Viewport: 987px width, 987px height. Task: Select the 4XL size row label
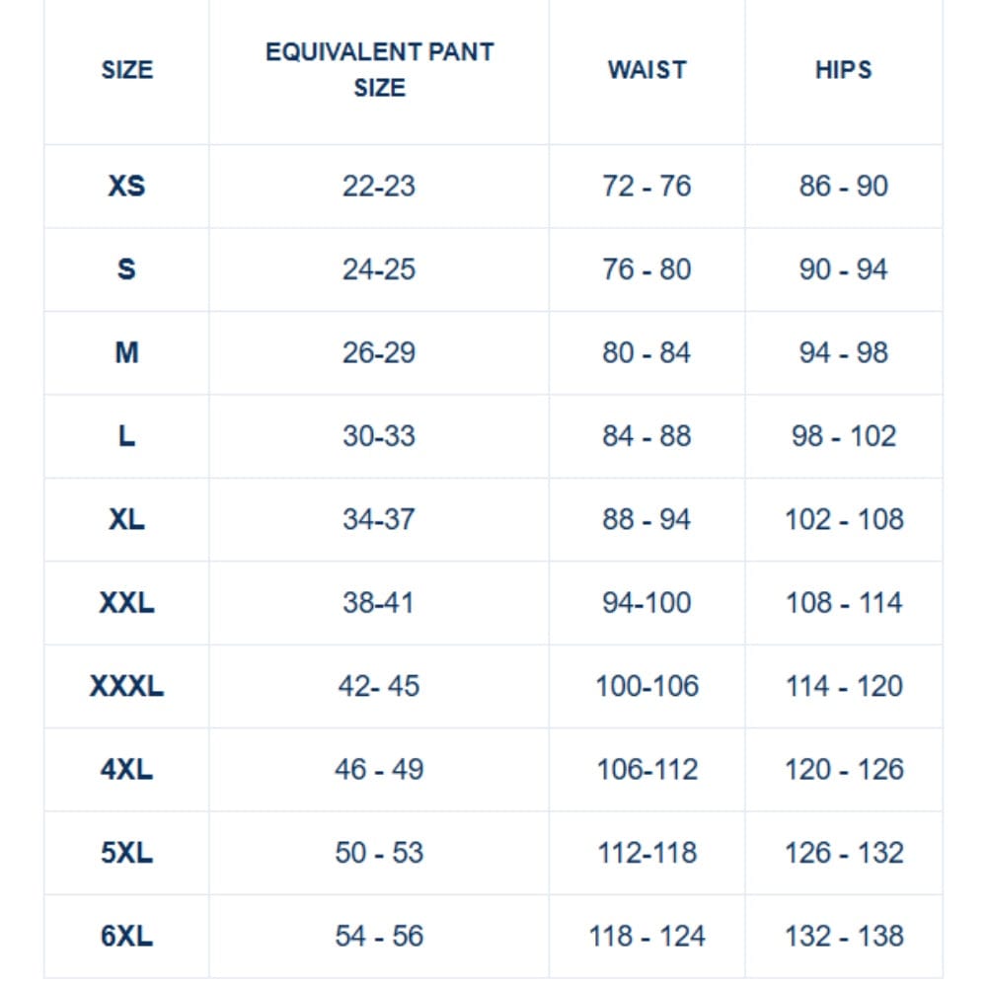[x=126, y=770]
